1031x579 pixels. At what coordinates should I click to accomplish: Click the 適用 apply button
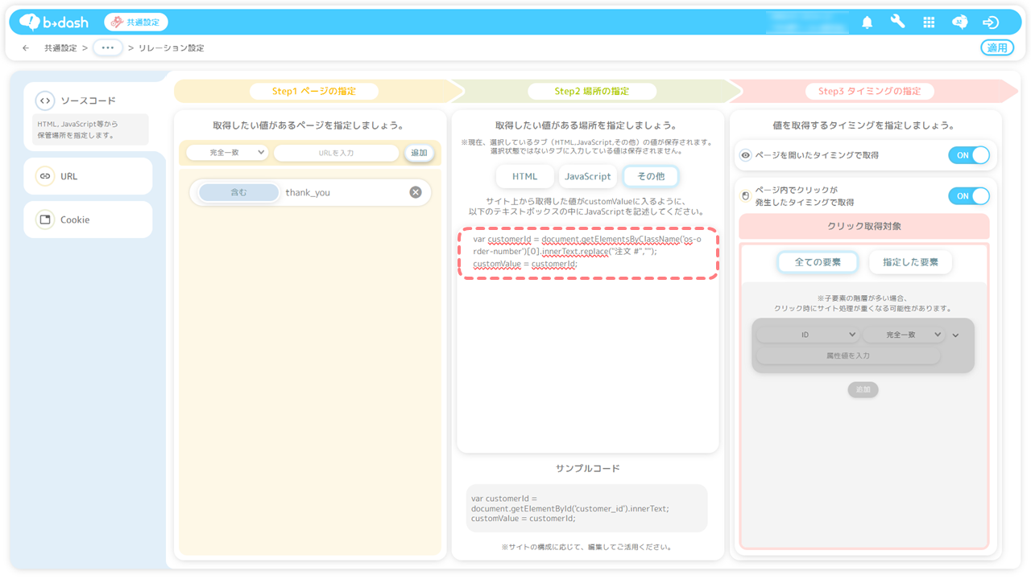click(x=997, y=48)
